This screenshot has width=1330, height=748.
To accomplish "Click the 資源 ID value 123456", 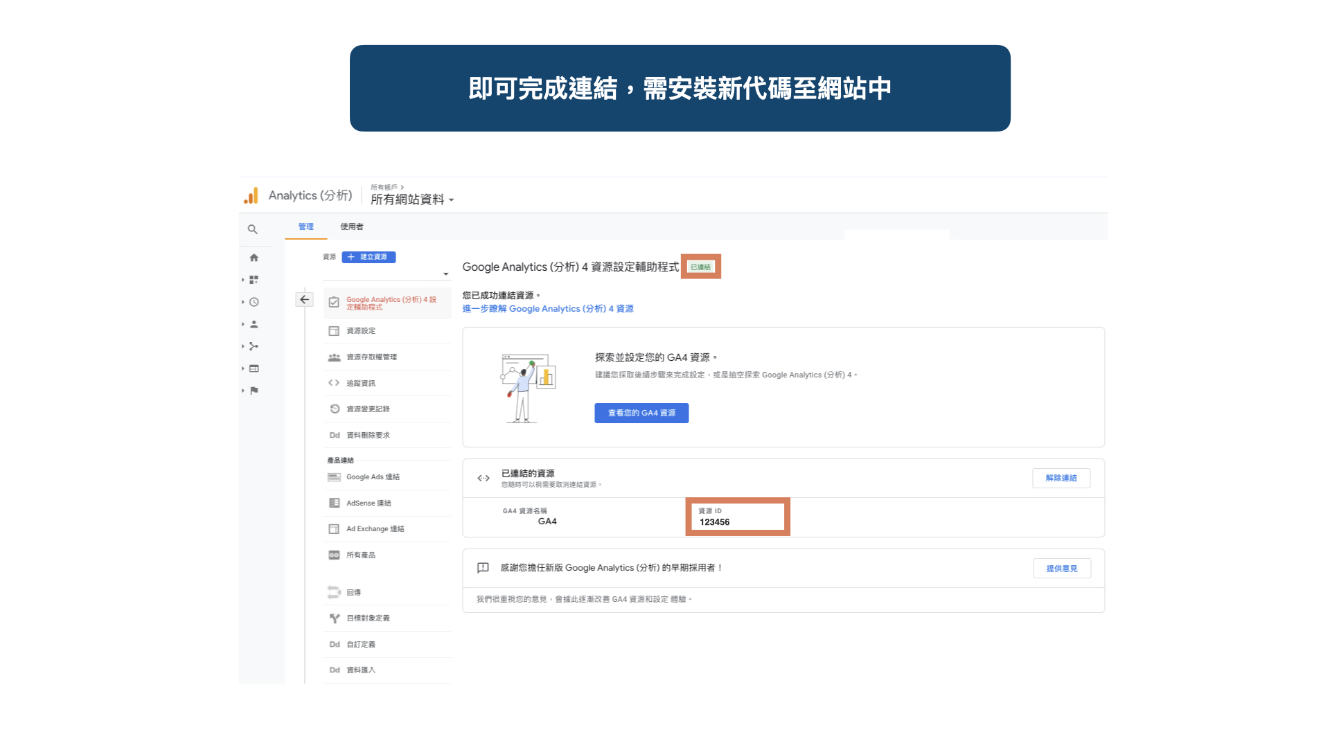I will (714, 522).
